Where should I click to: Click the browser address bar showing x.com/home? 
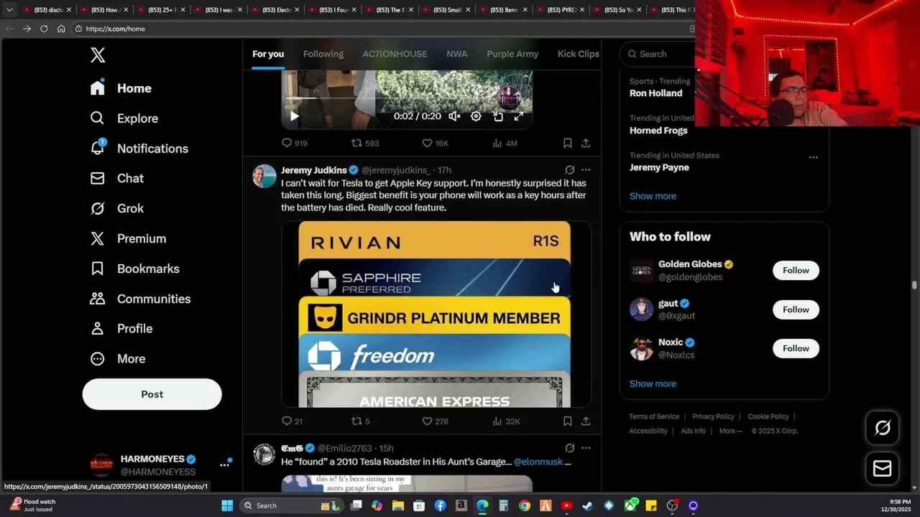pos(381,29)
